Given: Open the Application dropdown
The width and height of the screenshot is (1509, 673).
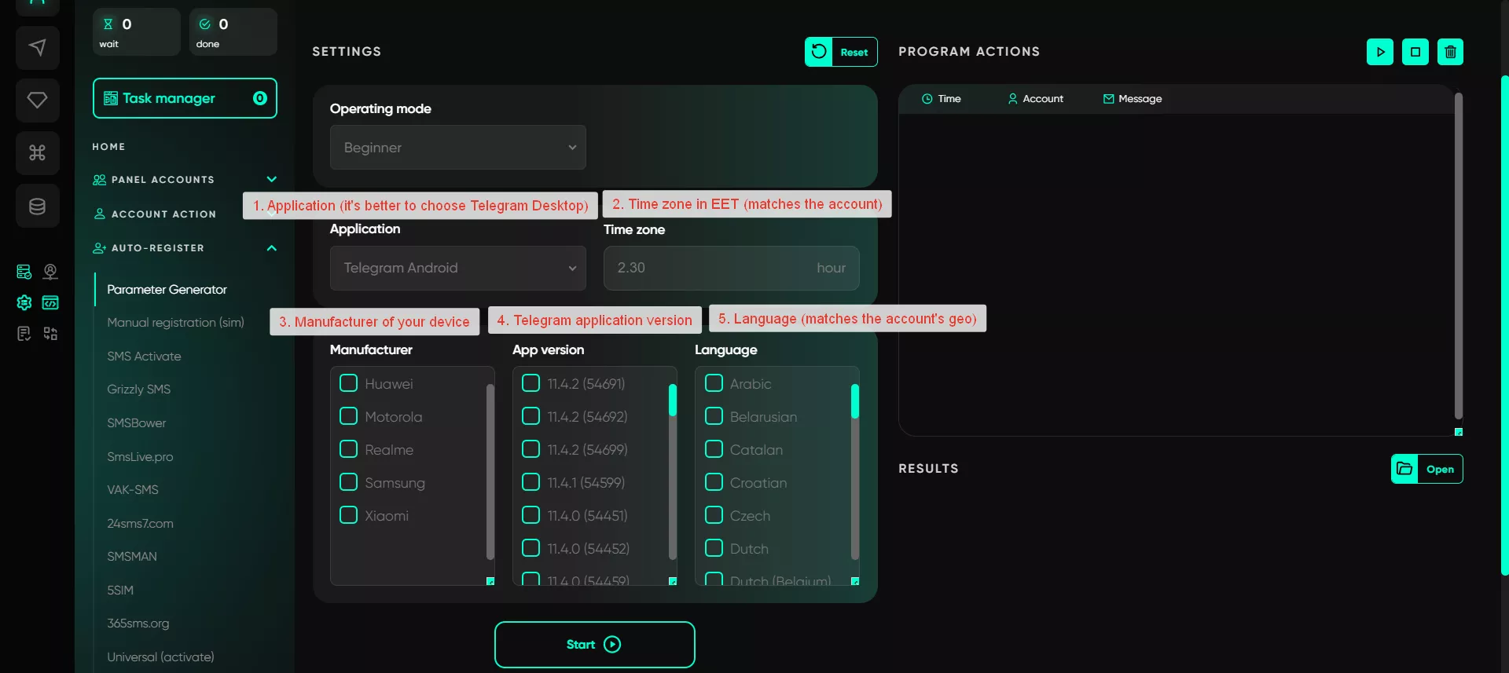Looking at the screenshot, I should tap(458, 268).
